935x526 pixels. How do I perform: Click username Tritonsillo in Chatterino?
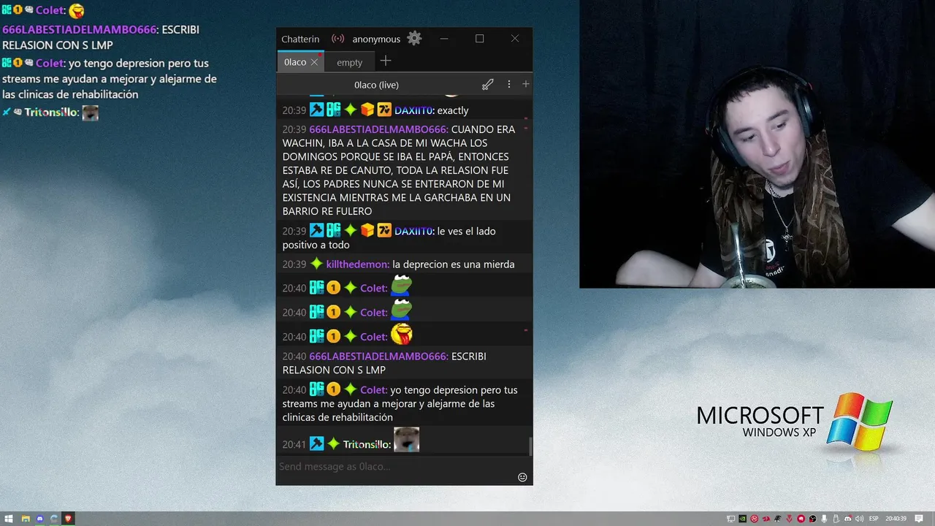366,444
